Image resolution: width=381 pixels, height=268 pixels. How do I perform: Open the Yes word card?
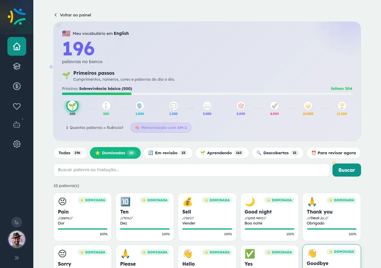pos(269,256)
